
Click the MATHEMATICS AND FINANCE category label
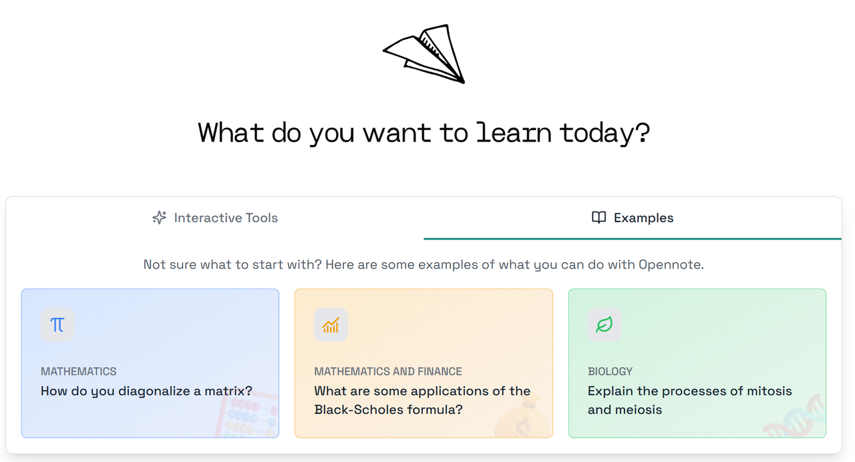[x=388, y=371]
